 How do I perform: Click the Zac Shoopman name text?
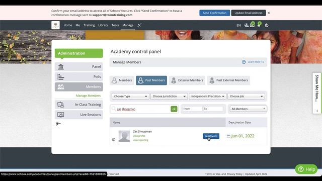(x=142, y=131)
